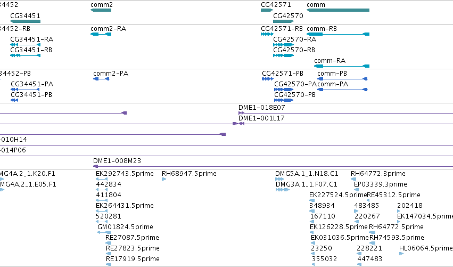Click the RE27087.5prime EST glyph
Viewport: 453px width, 267px height.
pos(109,243)
